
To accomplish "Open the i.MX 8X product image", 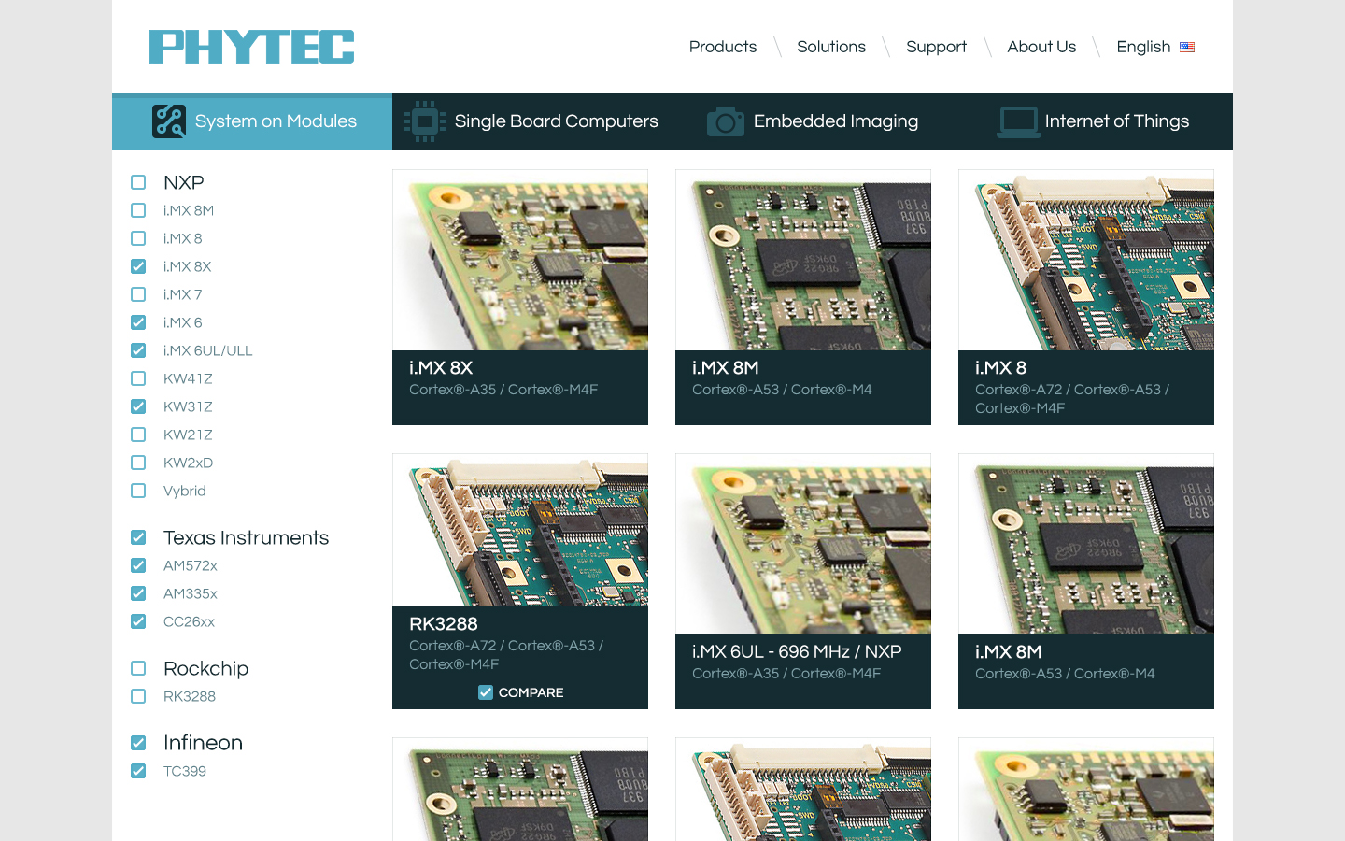I will (520, 261).
